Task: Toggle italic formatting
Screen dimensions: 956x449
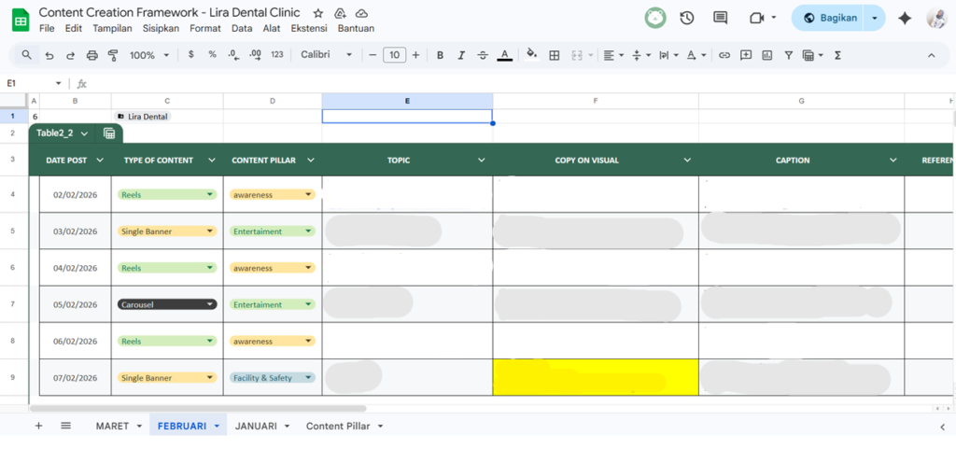Action: pyautogui.click(x=461, y=55)
